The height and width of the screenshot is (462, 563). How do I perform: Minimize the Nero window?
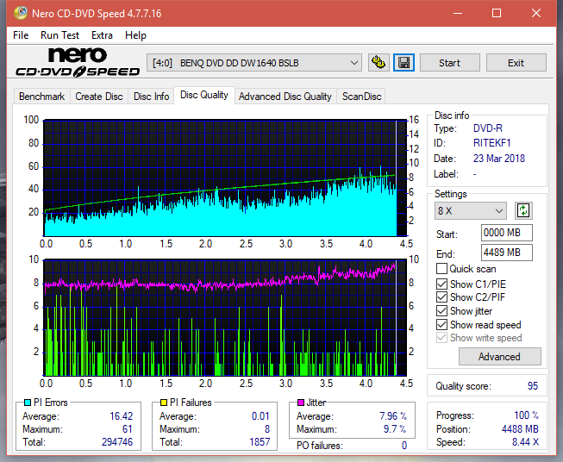458,13
